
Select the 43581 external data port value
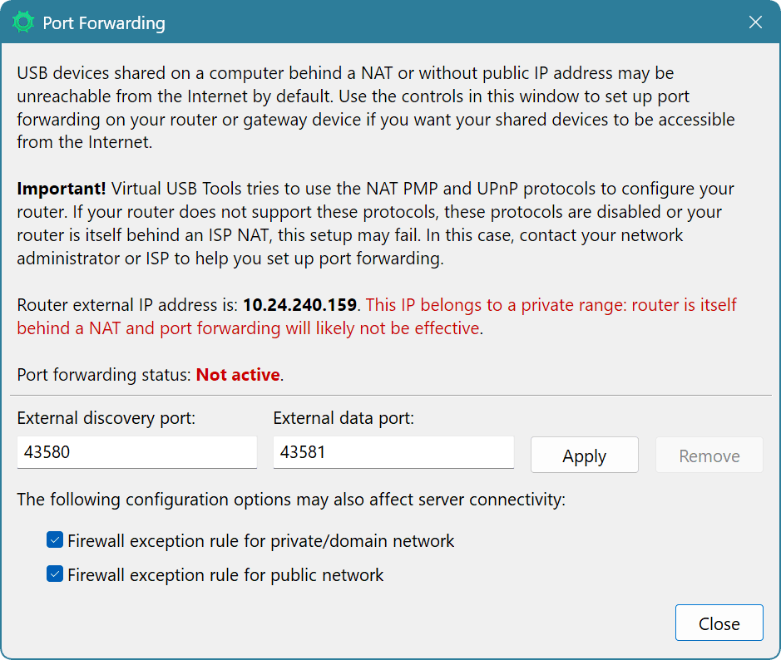coord(393,452)
